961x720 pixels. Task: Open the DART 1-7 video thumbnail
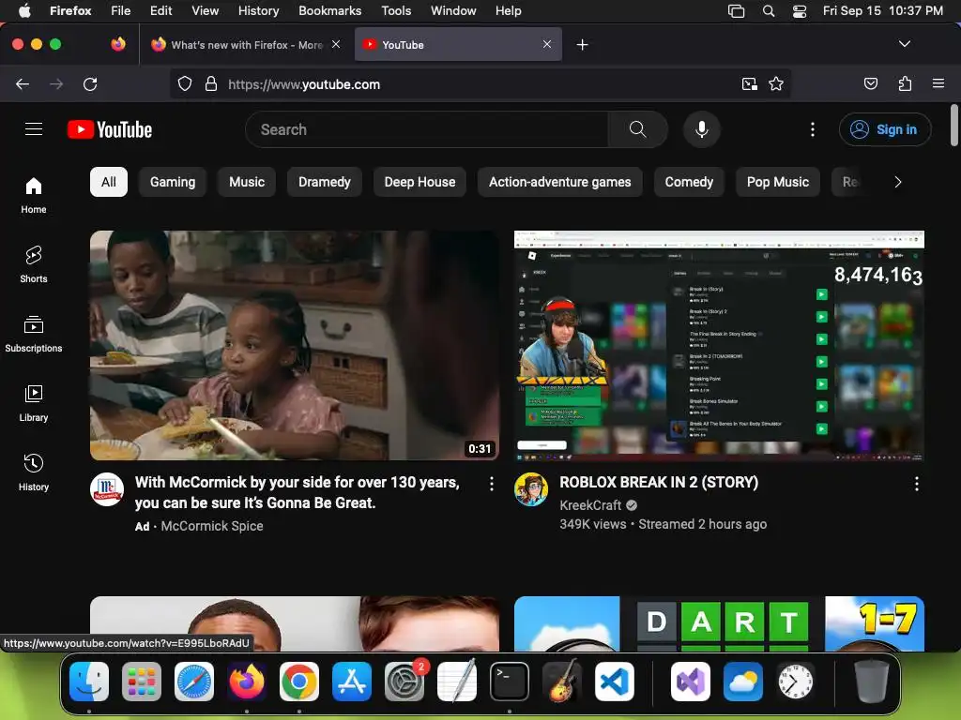(x=719, y=623)
